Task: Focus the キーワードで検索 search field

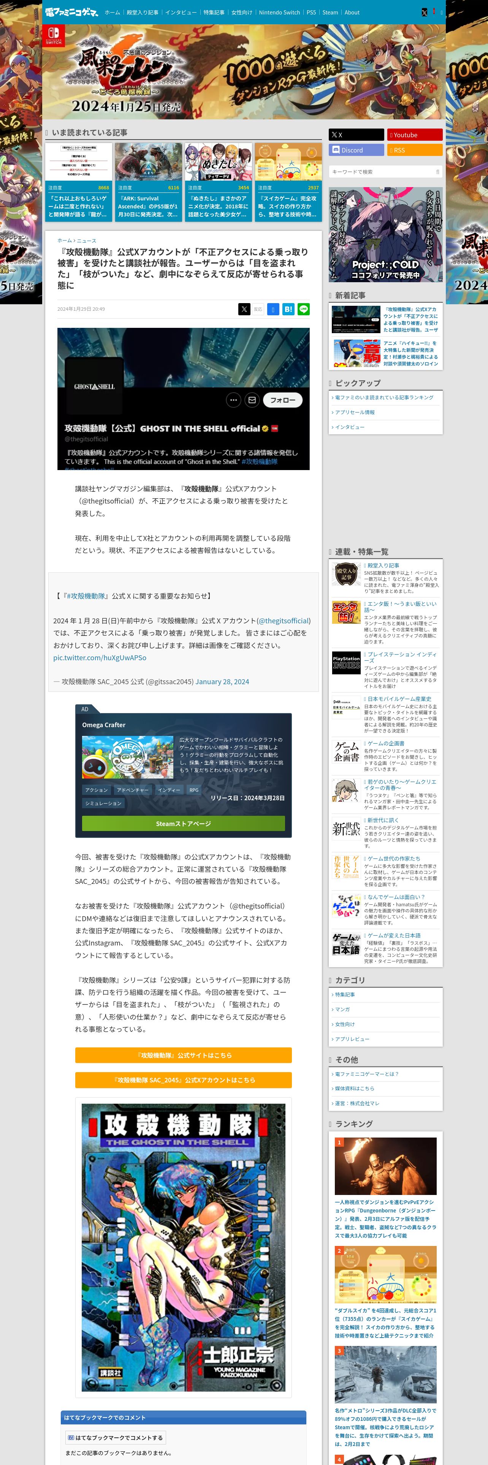Action: [386, 172]
